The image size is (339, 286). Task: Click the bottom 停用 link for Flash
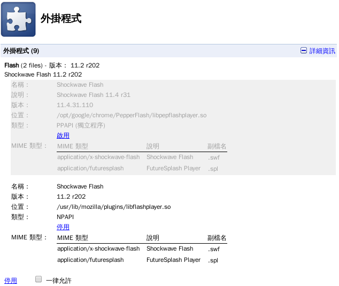tap(11, 281)
